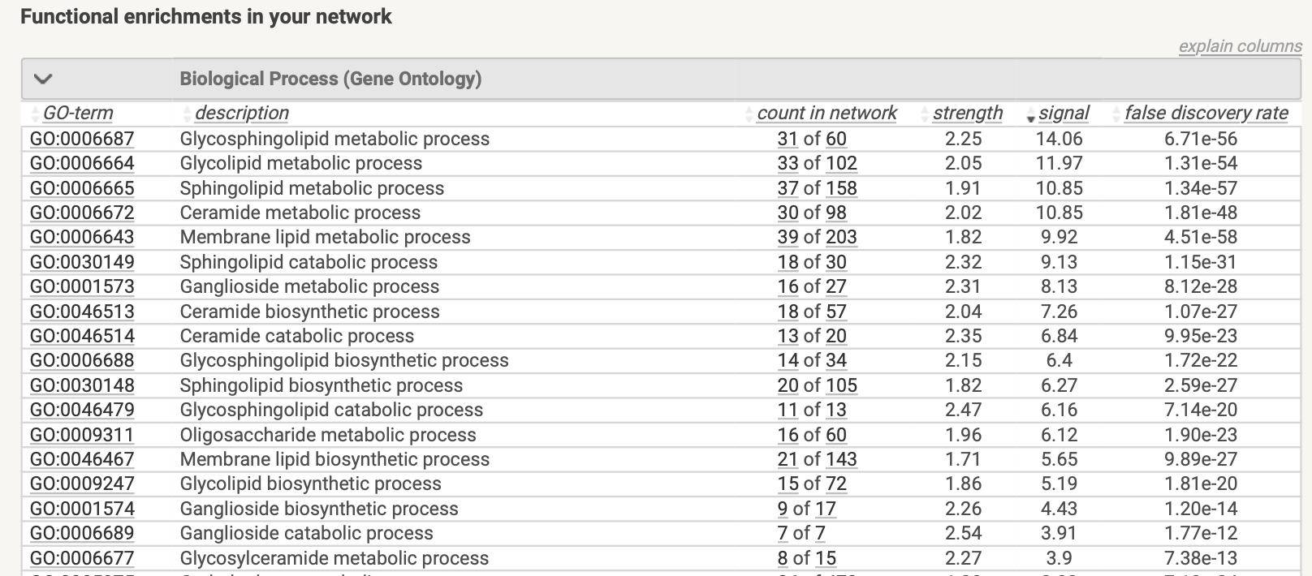Sort by description column arrows
The image size is (1312, 576).
188,114
